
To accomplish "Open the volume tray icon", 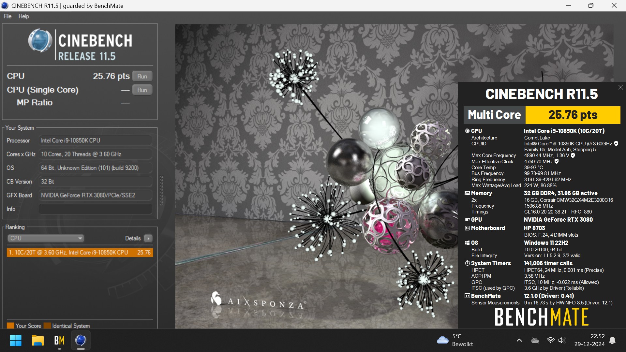I will point(562,340).
